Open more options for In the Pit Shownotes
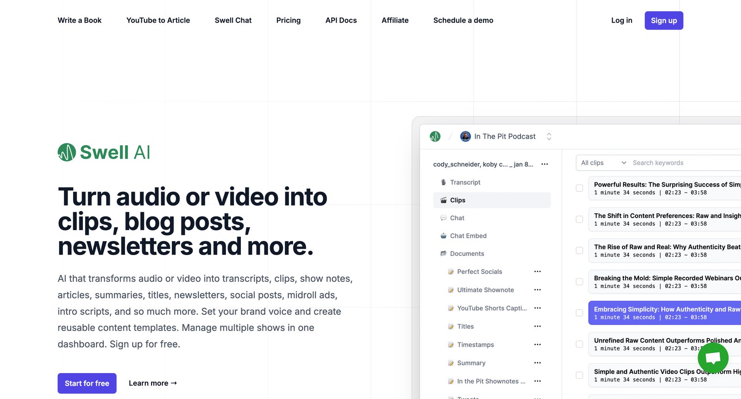The width and height of the screenshot is (741, 399). pyautogui.click(x=537, y=381)
